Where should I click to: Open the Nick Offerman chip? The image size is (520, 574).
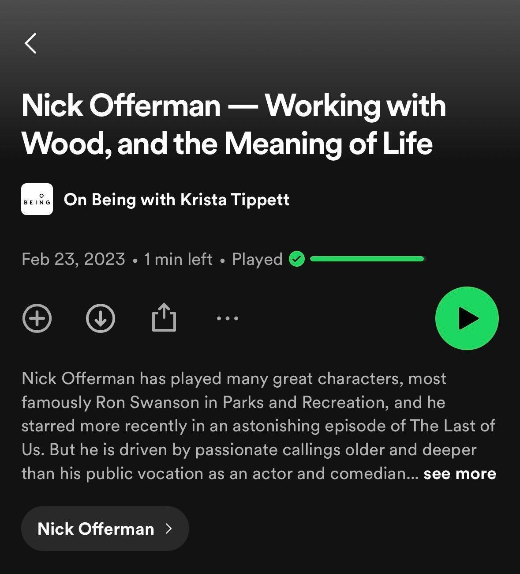coord(105,529)
